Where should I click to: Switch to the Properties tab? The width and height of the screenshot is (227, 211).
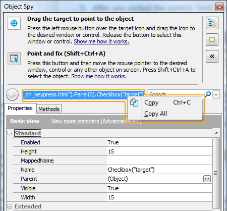tap(20, 108)
